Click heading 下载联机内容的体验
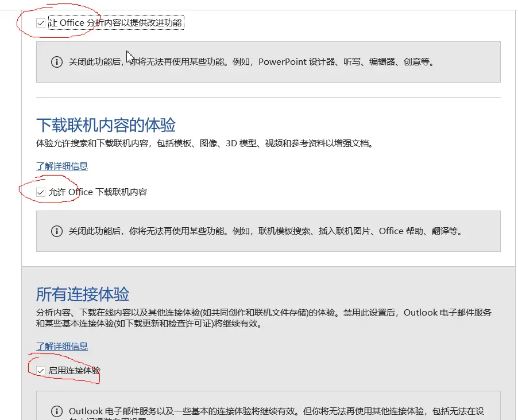 point(106,125)
